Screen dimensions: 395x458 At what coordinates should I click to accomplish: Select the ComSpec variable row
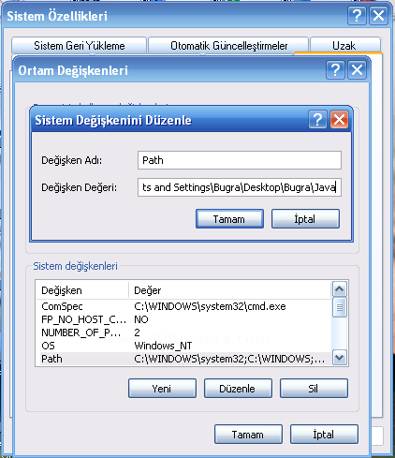pyautogui.click(x=183, y=306)
